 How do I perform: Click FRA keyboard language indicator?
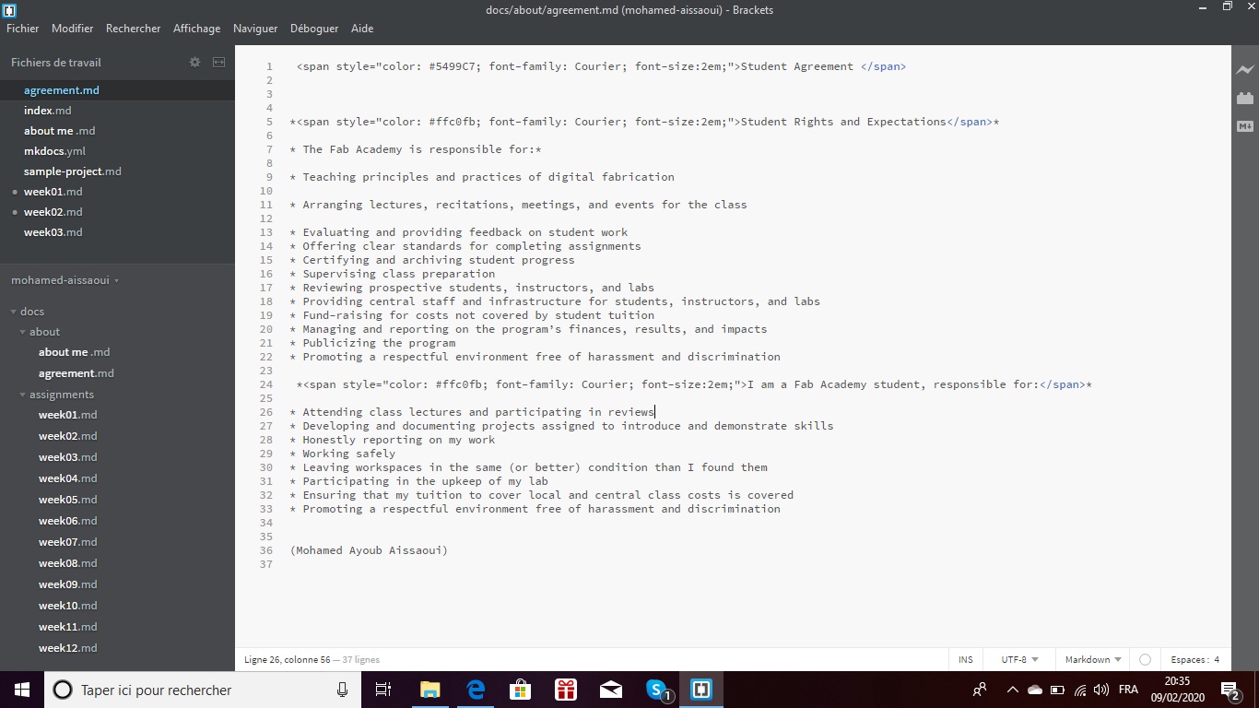click(x=1128, y=690)
